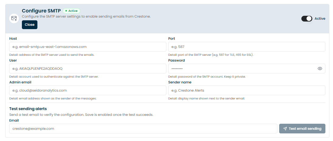Click the Port detail mentioning 587 for TLS

click(211, 55)
